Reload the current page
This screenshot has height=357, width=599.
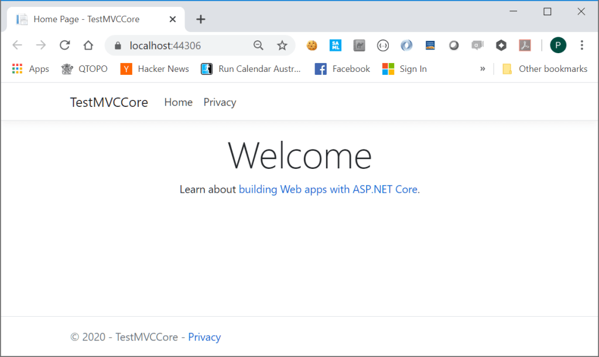(64, 45)
